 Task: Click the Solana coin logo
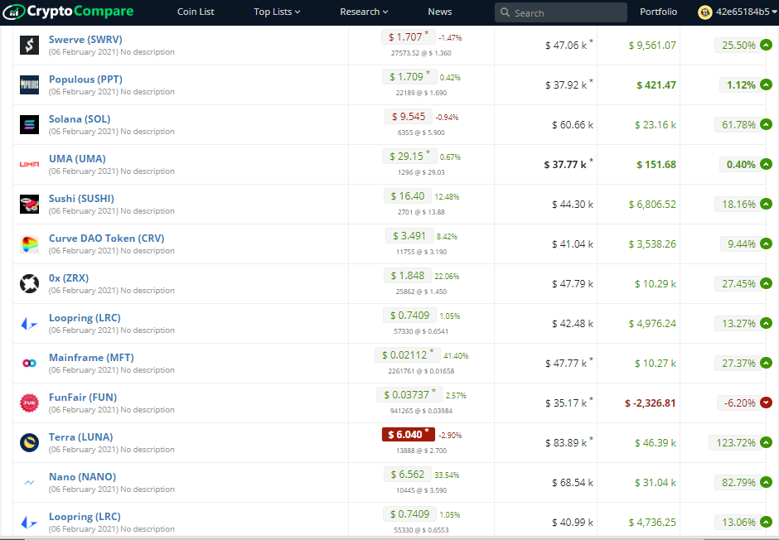tap(29, 124)
